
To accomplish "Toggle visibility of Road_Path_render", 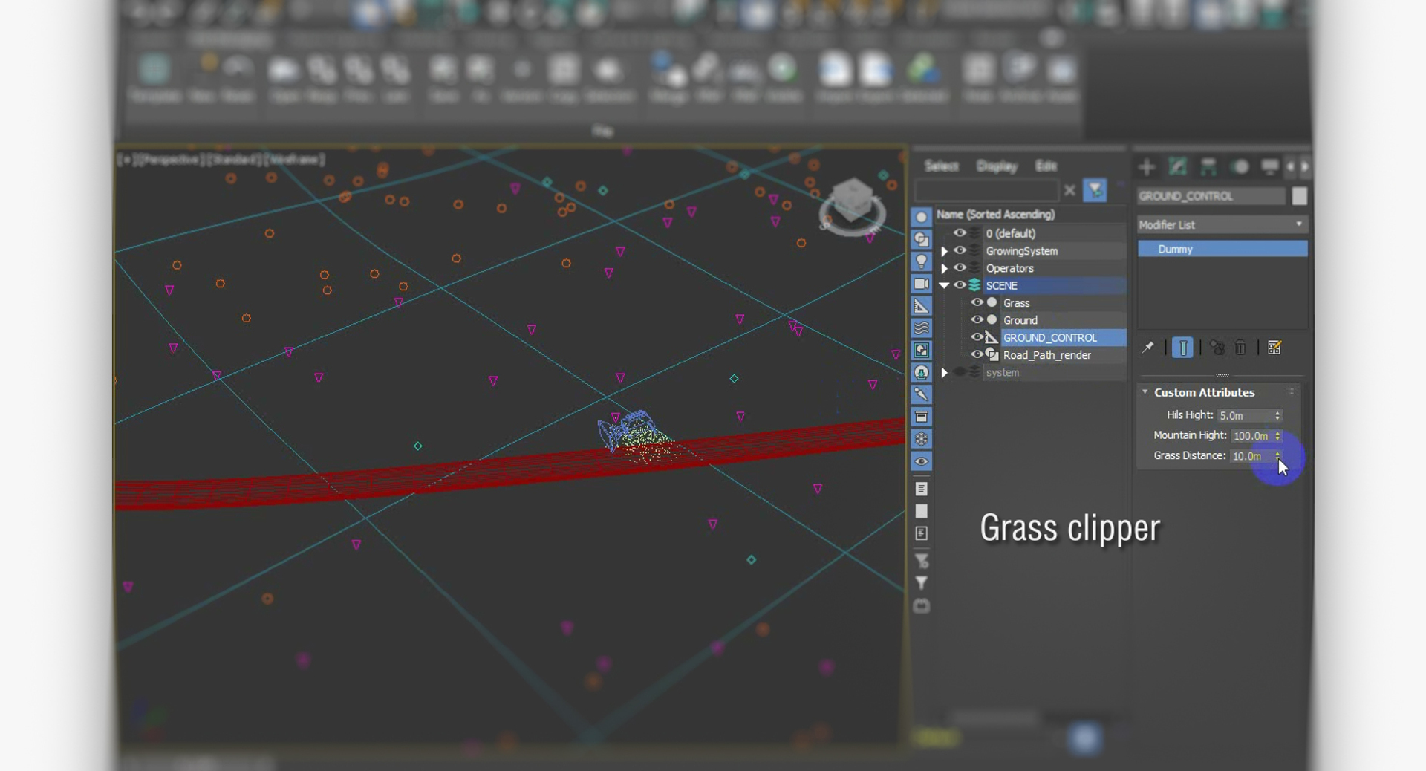I will [x=977, y=354].
